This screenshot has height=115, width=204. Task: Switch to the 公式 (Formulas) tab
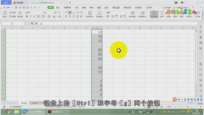pos(76,8)
